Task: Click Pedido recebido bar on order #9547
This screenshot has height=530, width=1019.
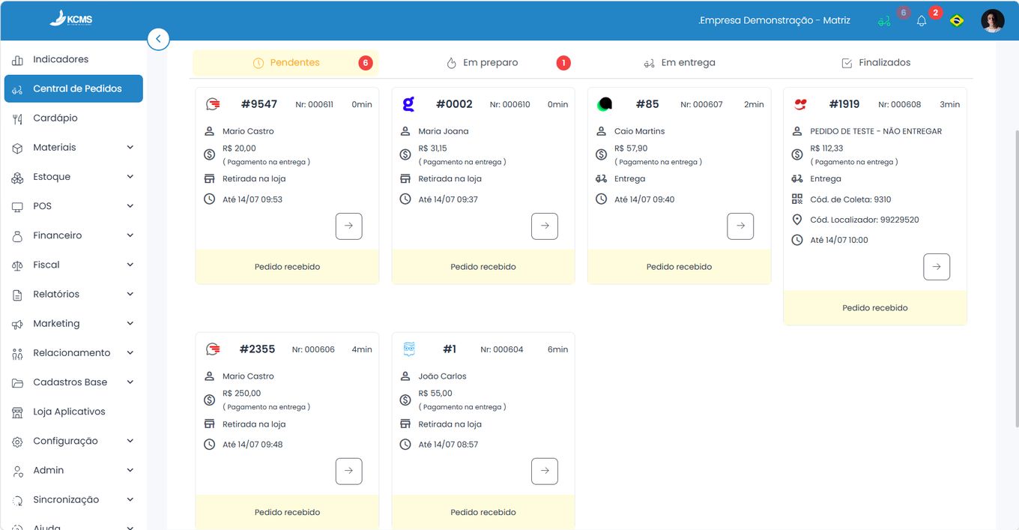Action: (x=287, y=267)
